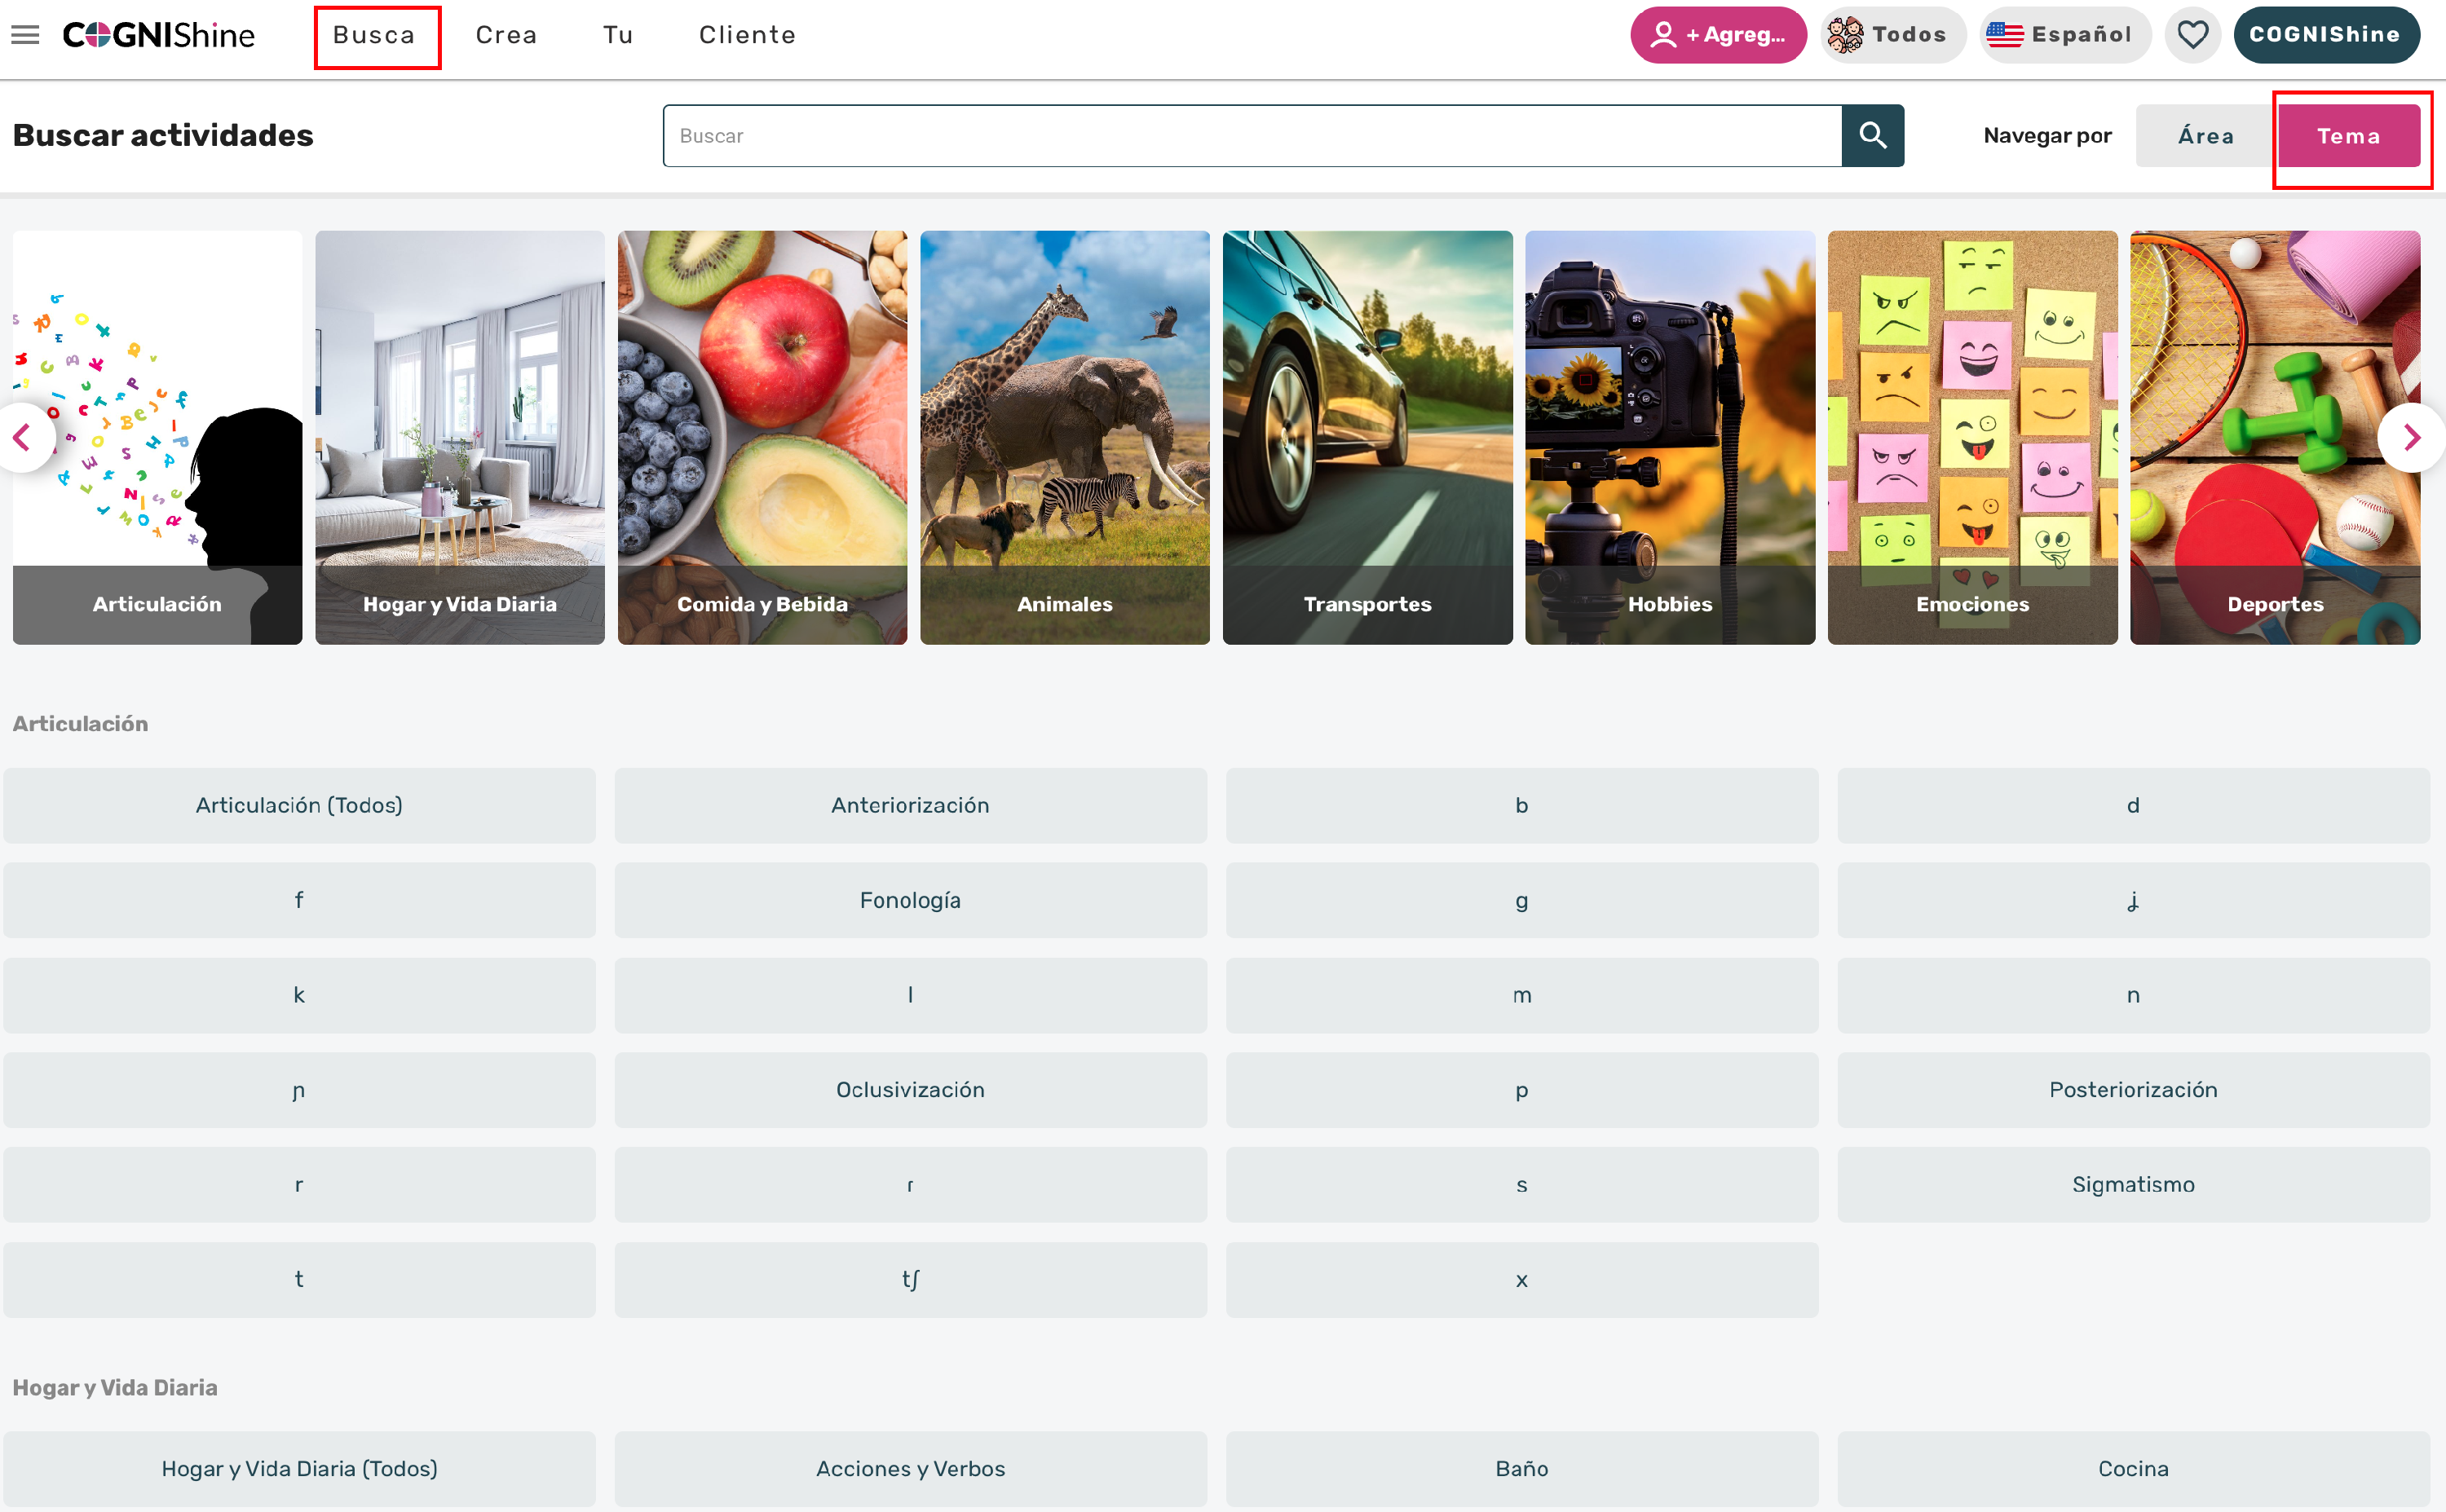Open the hamburger menu icon

coord(25,35)
